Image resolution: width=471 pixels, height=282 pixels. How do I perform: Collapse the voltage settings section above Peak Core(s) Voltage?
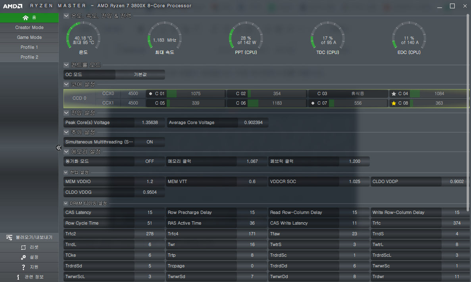click(66, 112)
